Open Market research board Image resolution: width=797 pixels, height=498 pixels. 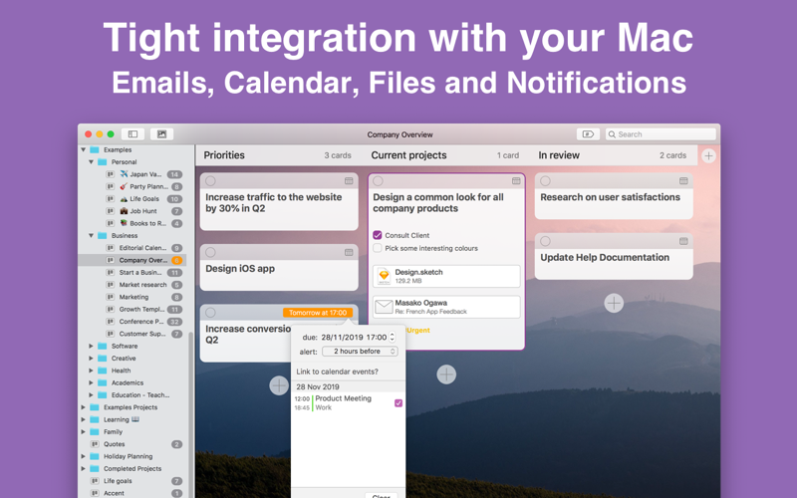tap(143, 285)
